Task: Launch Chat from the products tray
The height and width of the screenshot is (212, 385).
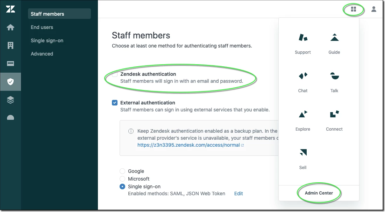Action: coord(303,83)
